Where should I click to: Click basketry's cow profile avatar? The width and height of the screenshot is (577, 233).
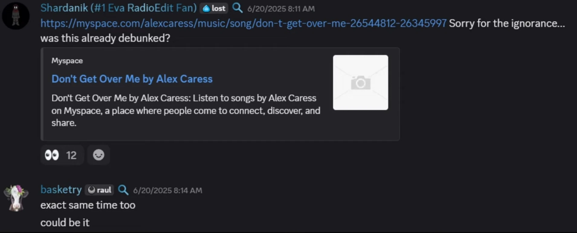(x=16, y=198)
